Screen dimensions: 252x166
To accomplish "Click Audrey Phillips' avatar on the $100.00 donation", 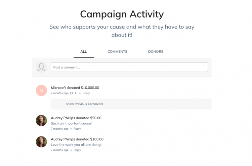I will pos(41,142).
